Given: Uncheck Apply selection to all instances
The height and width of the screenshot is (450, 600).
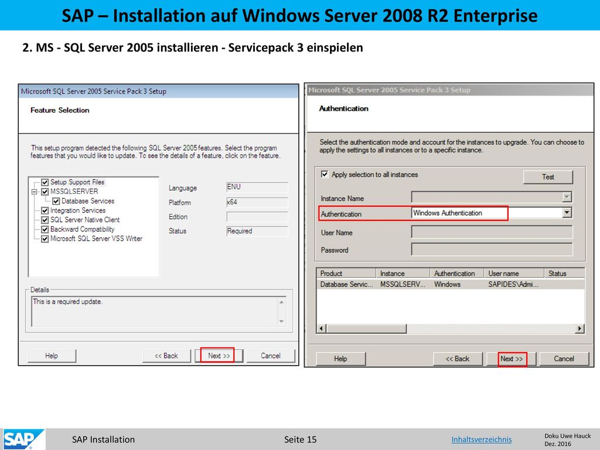Looking at the screenshot, I should 325,174.
